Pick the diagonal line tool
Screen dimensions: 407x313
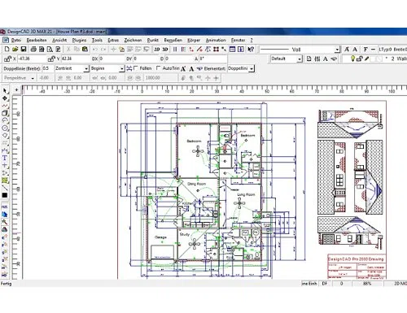click(5, 188)
